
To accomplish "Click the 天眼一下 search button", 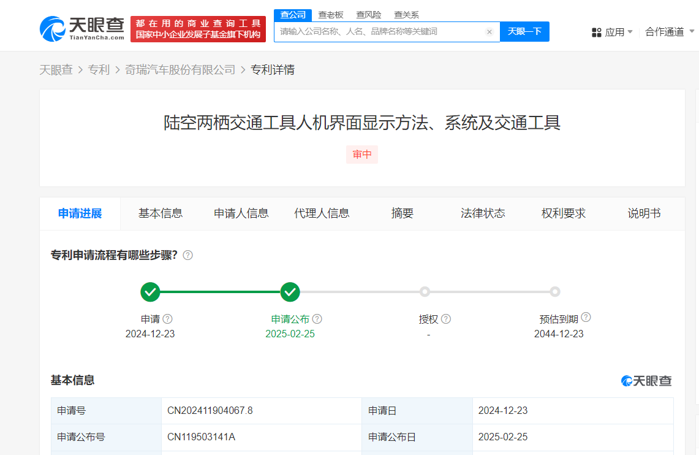I will click(x=524, y=32).
